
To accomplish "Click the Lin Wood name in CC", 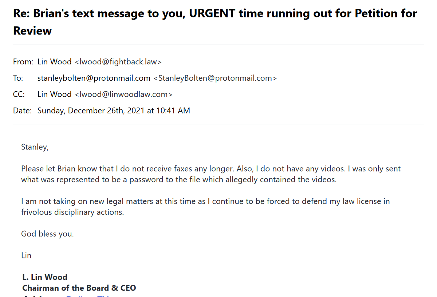I will [54, 95].
